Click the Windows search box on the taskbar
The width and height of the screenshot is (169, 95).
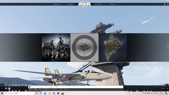click(19, 93)
